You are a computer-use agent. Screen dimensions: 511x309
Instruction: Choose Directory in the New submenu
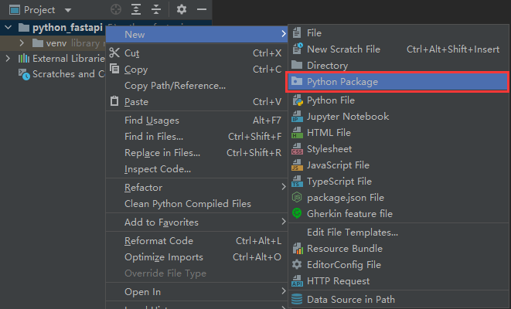(x=327, y=66)
